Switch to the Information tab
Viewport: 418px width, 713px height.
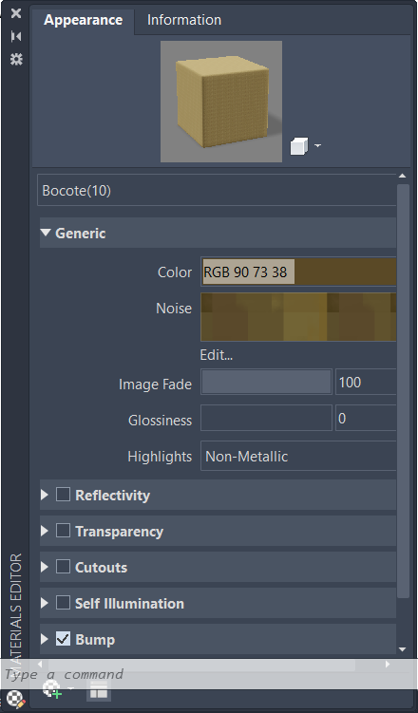184,20
